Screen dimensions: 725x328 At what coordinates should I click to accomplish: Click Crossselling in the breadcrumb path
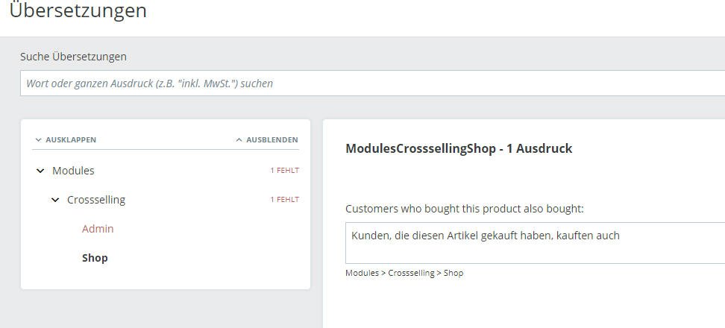click(x=411, y=273)
